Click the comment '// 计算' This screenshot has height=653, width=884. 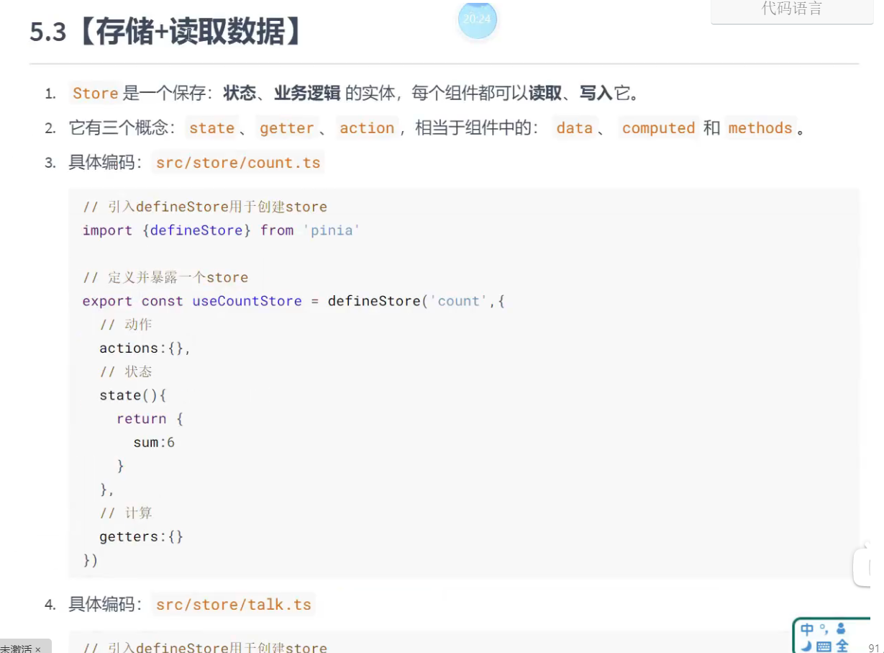[126, 513]
